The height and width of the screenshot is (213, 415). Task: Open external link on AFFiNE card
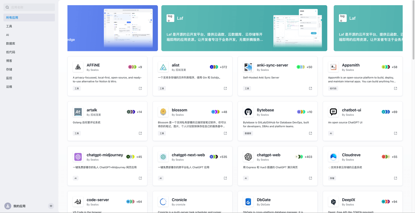tap(140, 88)
